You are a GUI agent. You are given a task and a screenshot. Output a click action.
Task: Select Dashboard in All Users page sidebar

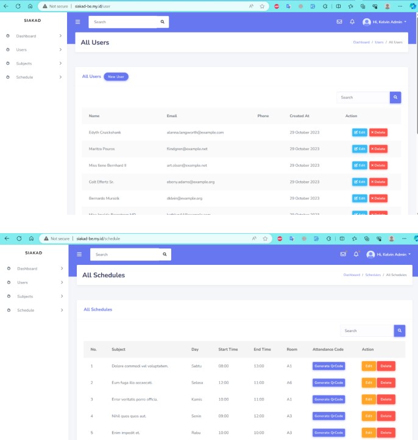[x=26, y=36]
